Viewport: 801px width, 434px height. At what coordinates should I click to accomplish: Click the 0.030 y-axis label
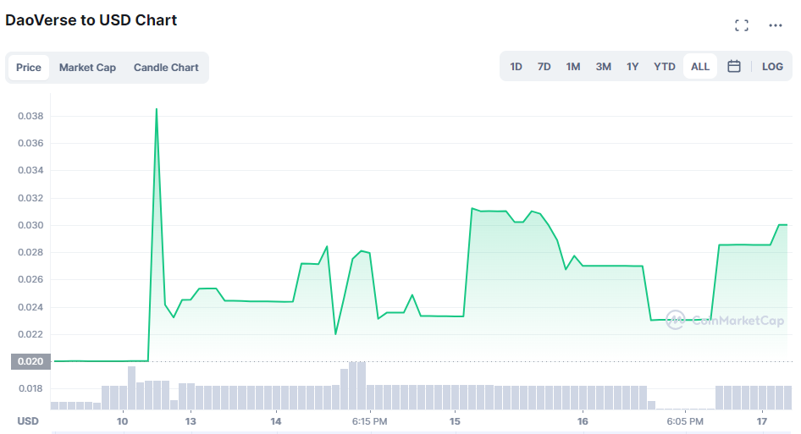pyautogui.click(x=30, y=225)
